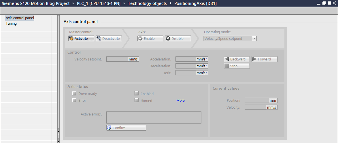Click the Confirm button's checkmark icon
The image size is (338, 143).
click(109, 128)
